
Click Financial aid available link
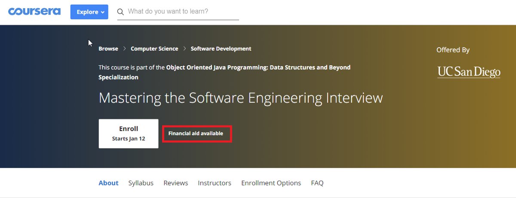196,134
